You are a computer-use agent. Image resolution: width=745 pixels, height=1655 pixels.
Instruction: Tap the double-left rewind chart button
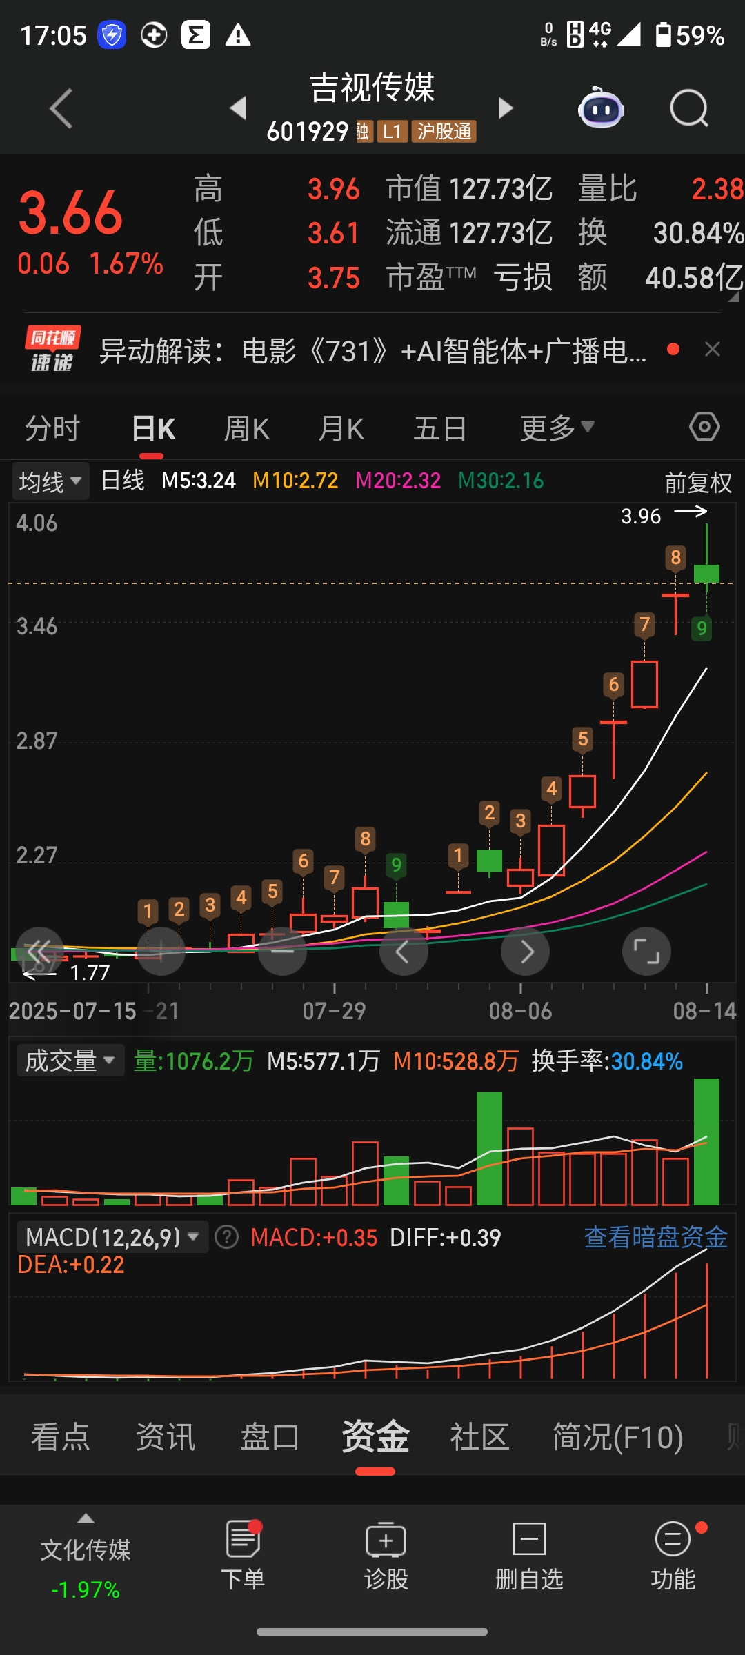pyautogui.click(x=39, y=952)
